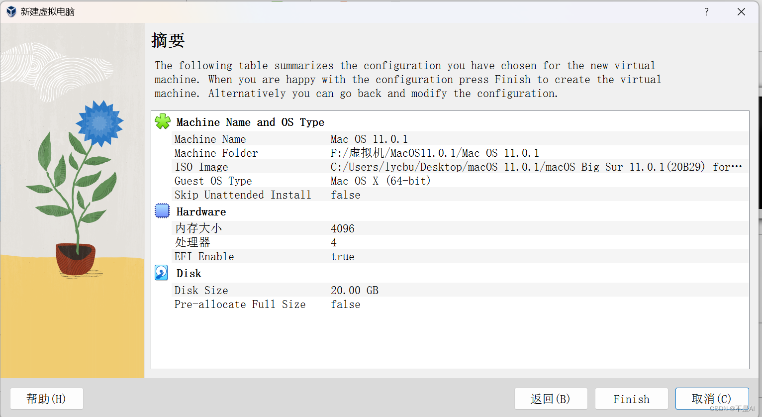
Task: Select the Disk Size row label
Action: (x=201, y=291)
